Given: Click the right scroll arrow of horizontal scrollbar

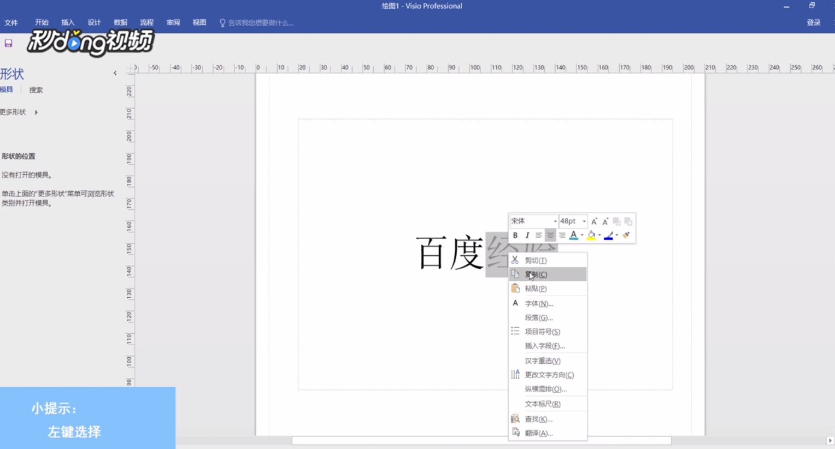Looking at the screenshot, I should tap(830, 440).
